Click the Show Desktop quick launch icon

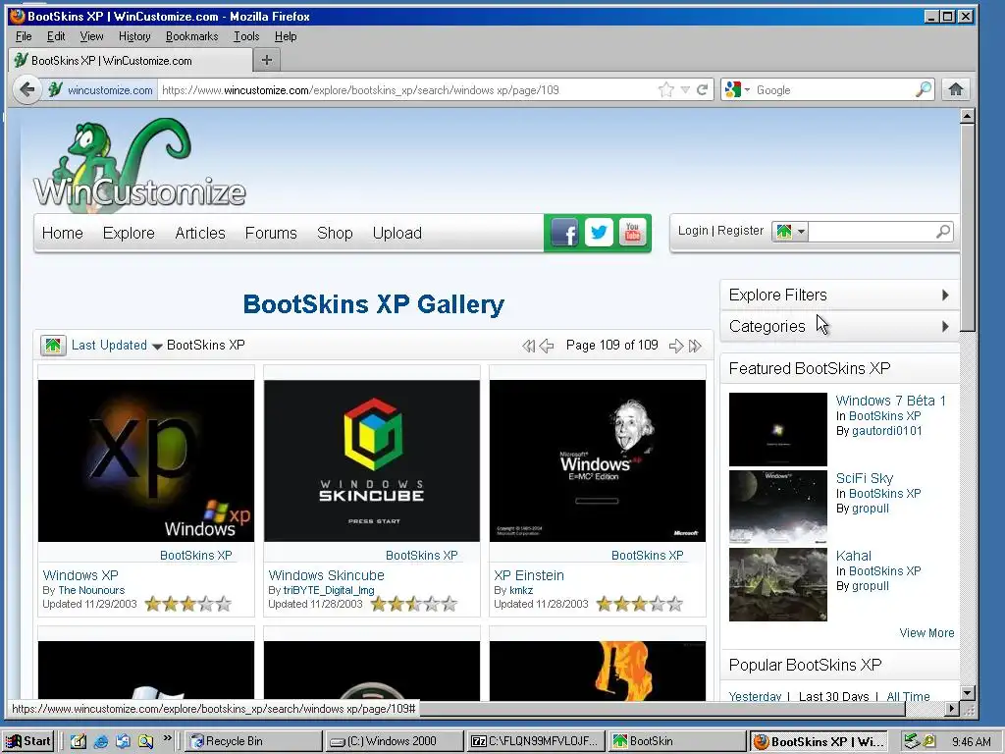tap(79, 741)
